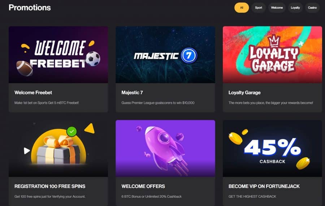Open the Welcome Freebet title link
Screen dimensions: 325x206
(33, 93)
